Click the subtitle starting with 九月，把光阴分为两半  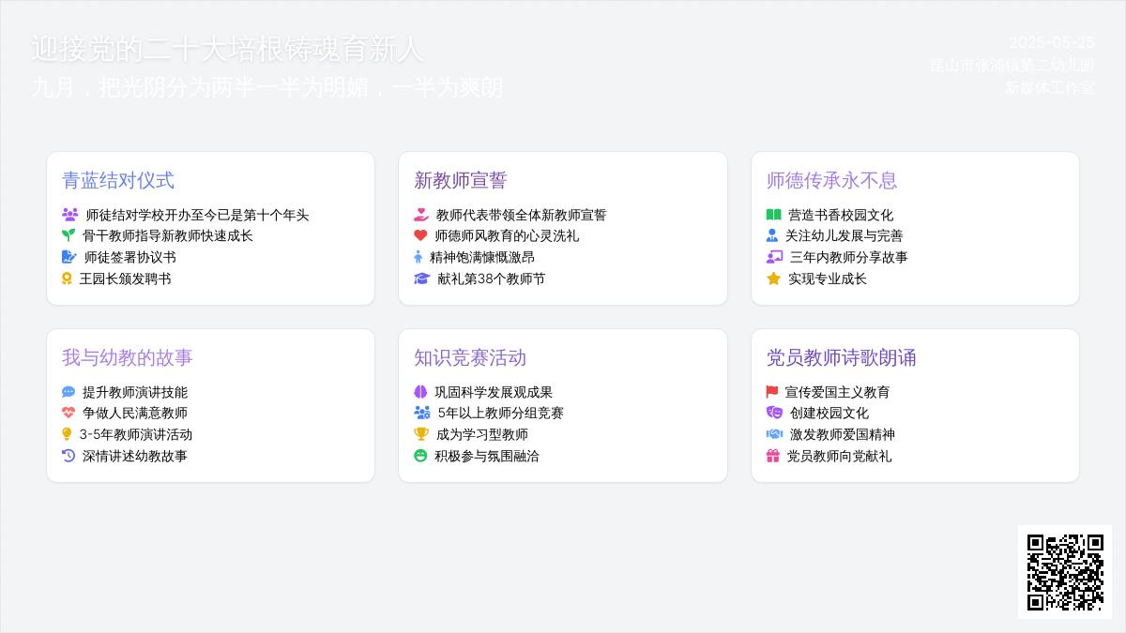click(x=267, y=87)
